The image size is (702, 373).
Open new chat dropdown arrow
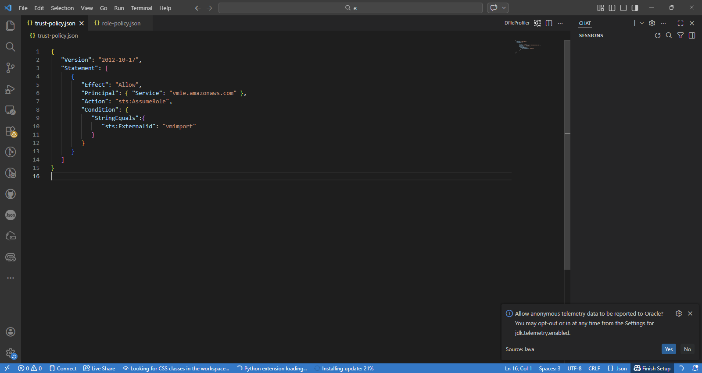point(642,23)
